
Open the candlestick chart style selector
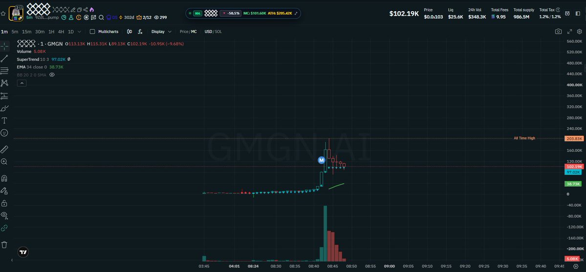[130, 32]
